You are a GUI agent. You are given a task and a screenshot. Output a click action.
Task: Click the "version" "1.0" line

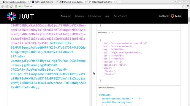pos(113,62)
